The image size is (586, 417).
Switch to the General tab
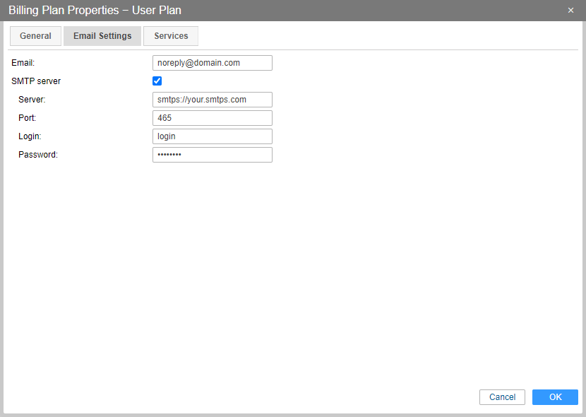35,36
